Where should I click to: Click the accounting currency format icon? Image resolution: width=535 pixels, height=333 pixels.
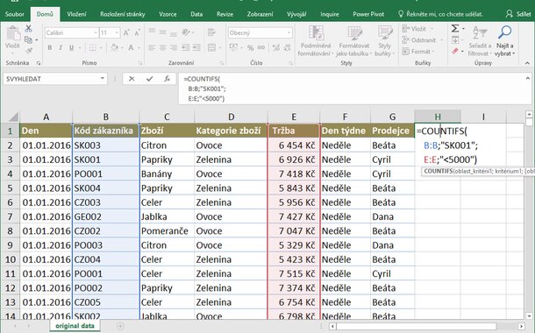tap(233, 47)
